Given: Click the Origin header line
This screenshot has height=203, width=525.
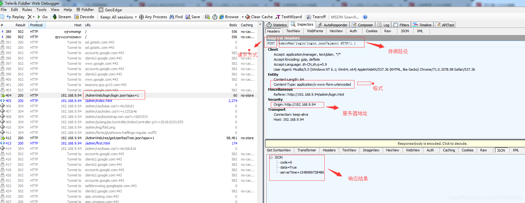Looking at the screenshot, I should coord(295,104).
